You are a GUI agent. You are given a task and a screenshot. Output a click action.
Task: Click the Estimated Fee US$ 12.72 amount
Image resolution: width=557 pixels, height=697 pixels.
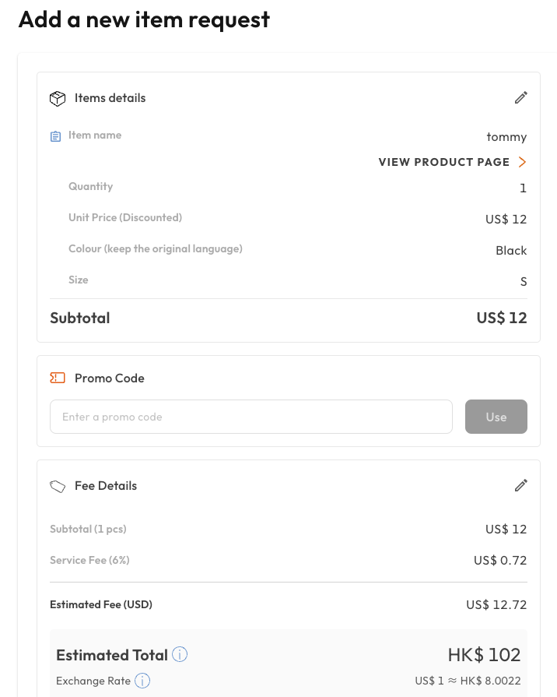point(496,604)
